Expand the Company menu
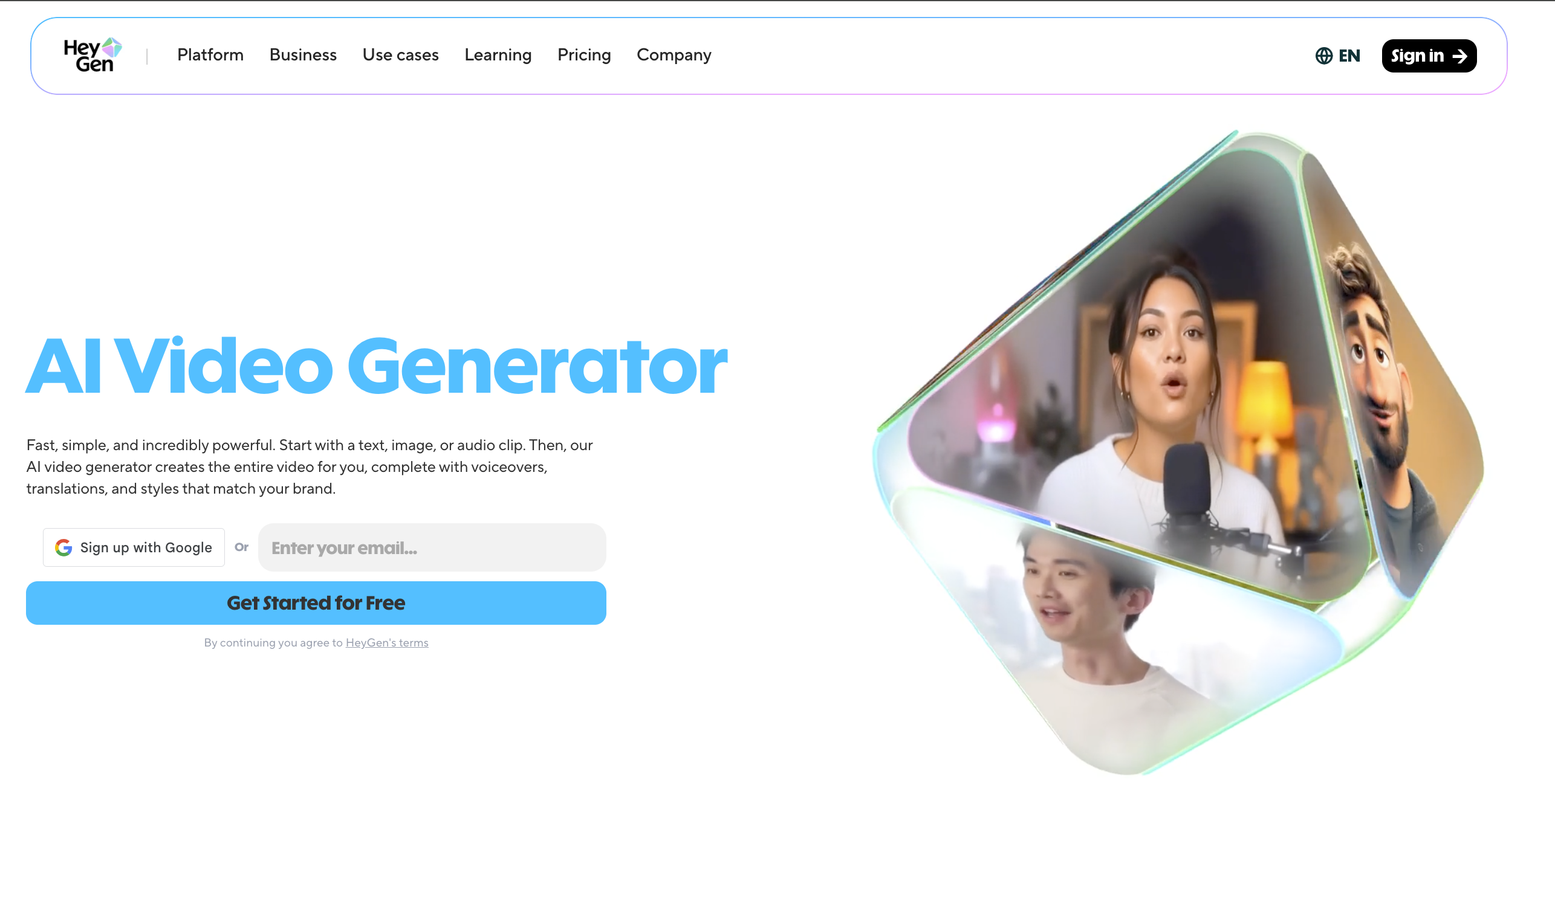 [674, 55]
